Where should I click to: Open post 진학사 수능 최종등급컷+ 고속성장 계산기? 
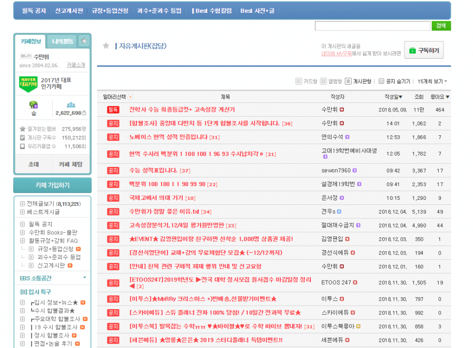point(182,109)
